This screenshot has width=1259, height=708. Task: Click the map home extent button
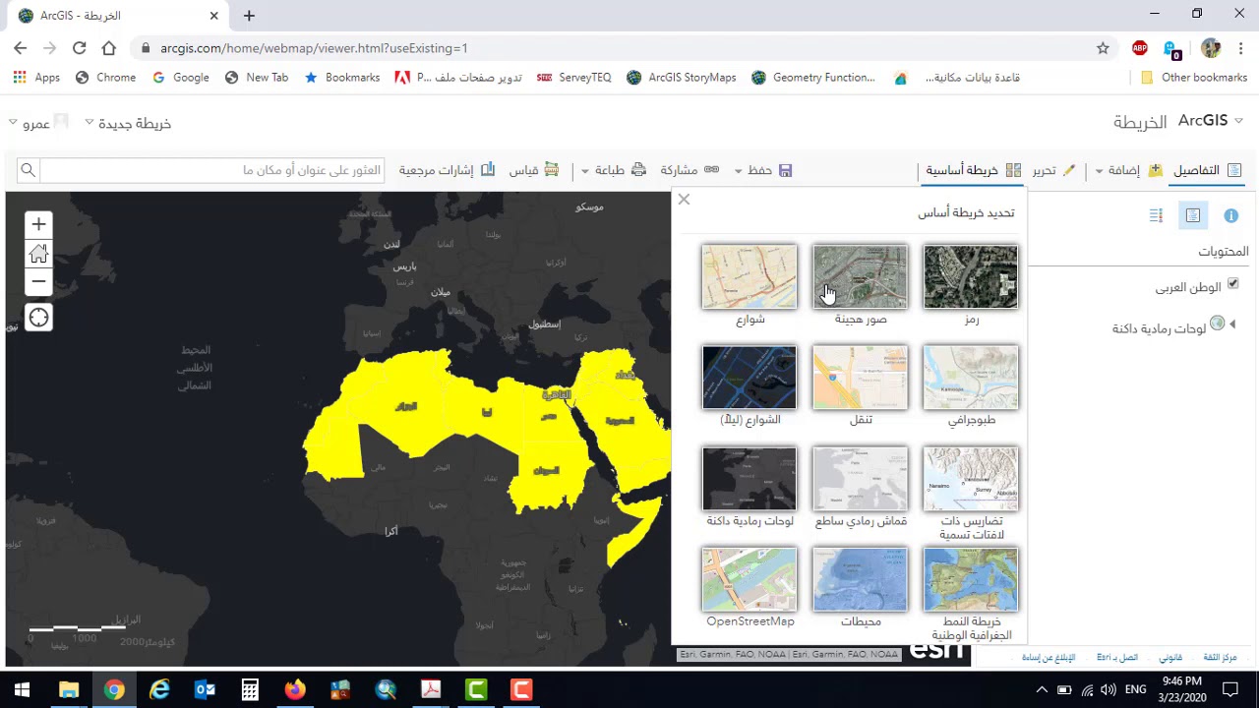(38, 254)
